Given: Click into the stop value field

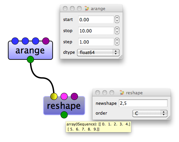Looking at the screenshot, I should 96,31.
